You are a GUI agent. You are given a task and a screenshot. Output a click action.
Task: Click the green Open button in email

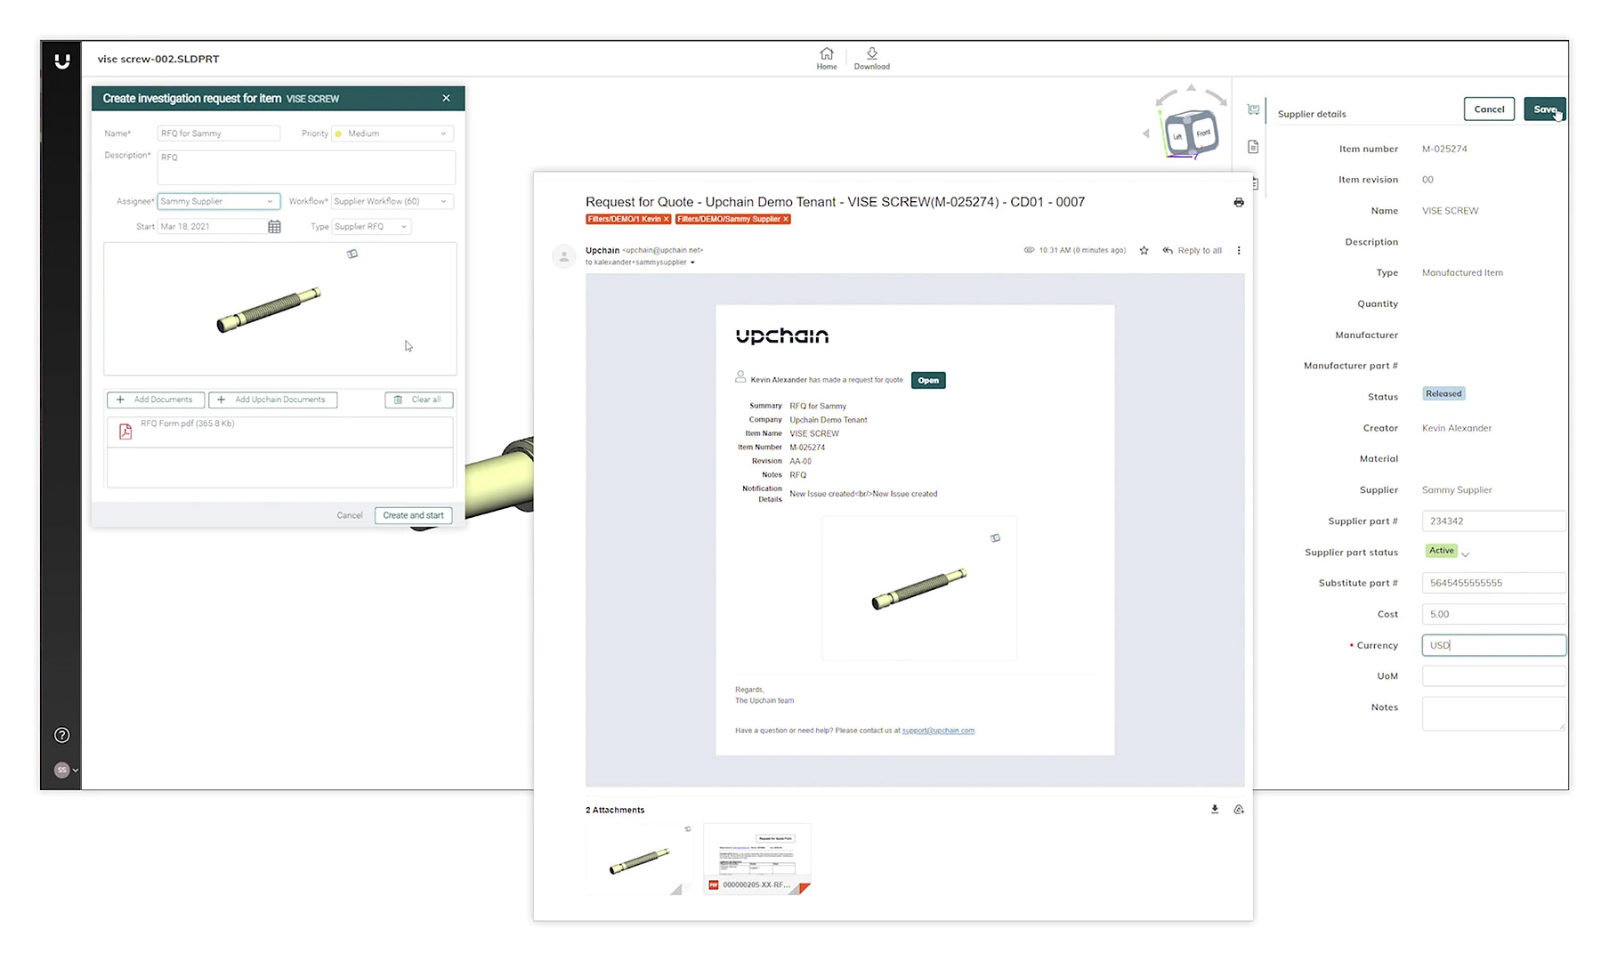928,380
